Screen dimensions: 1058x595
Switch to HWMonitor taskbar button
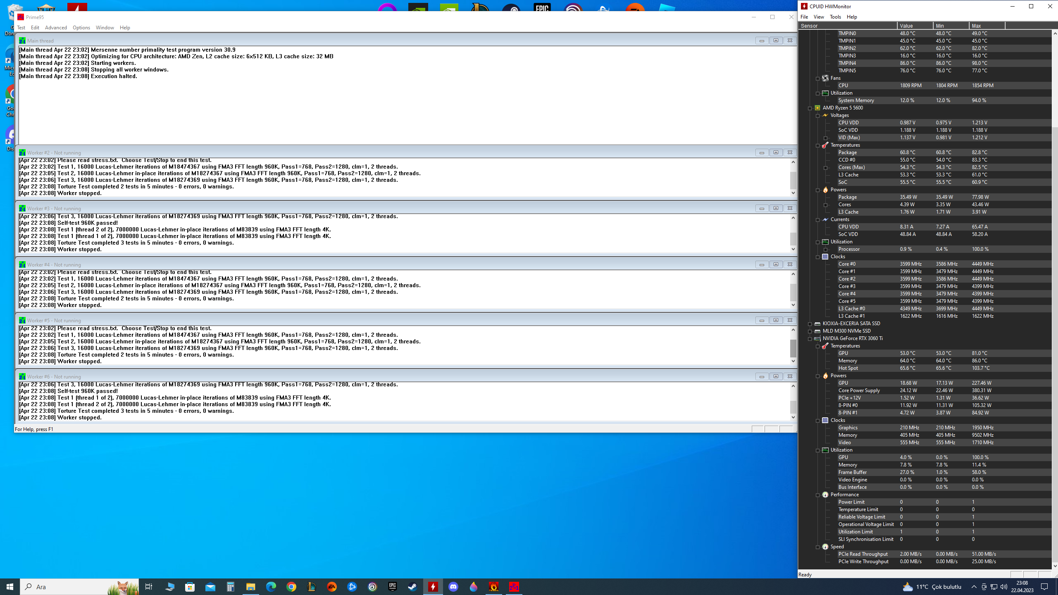(433, 587)
